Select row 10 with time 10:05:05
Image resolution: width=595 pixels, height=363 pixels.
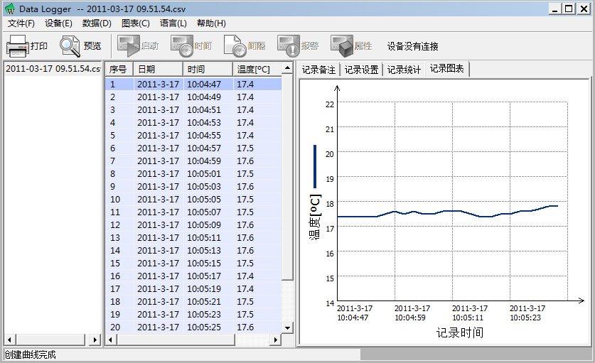(x=193, y=199)
